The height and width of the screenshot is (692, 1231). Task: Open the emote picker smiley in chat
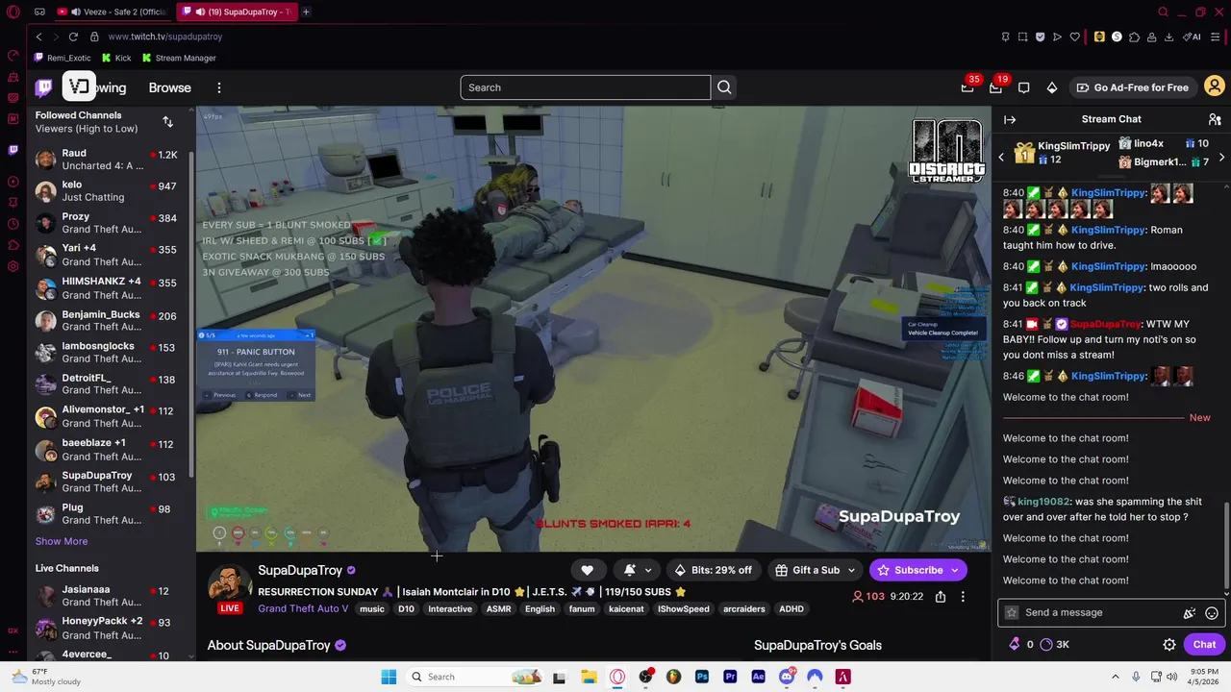1212,613
